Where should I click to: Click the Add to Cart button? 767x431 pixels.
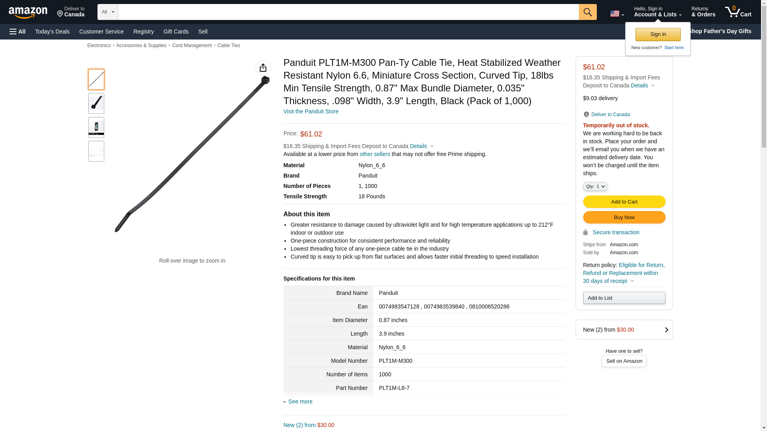pyautogui.click(x=624, y=202)
